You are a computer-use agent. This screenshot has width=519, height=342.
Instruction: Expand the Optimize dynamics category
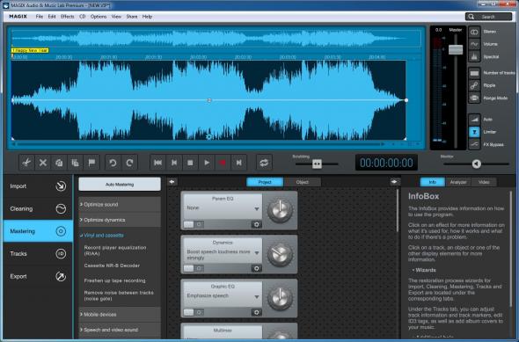(x=120, y=220)
